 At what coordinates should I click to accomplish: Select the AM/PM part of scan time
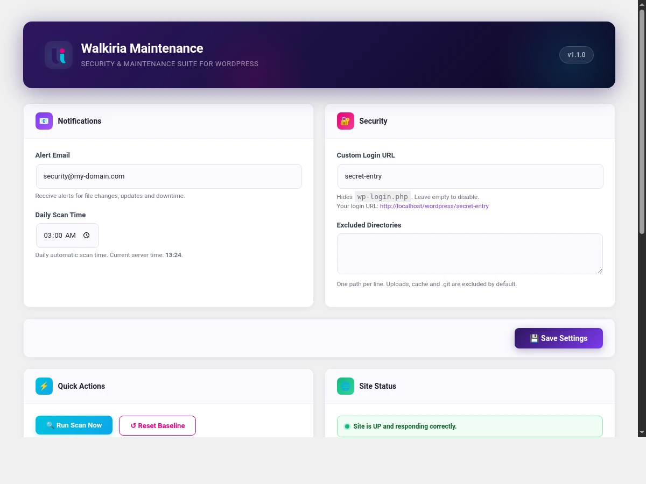coord(71,236)
